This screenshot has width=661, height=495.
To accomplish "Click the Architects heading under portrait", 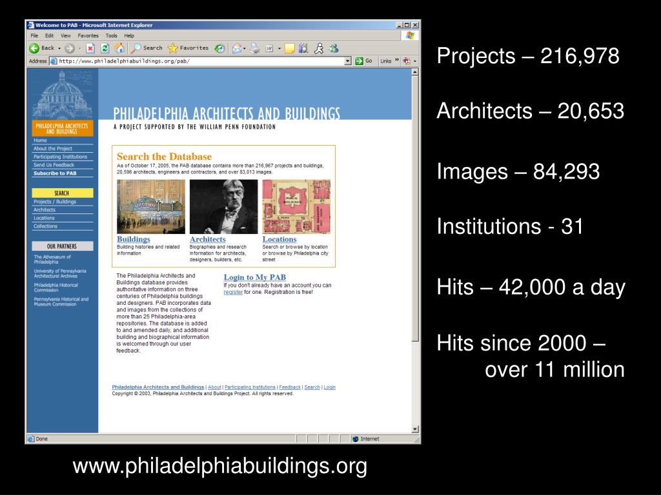I will coord(207,239).
